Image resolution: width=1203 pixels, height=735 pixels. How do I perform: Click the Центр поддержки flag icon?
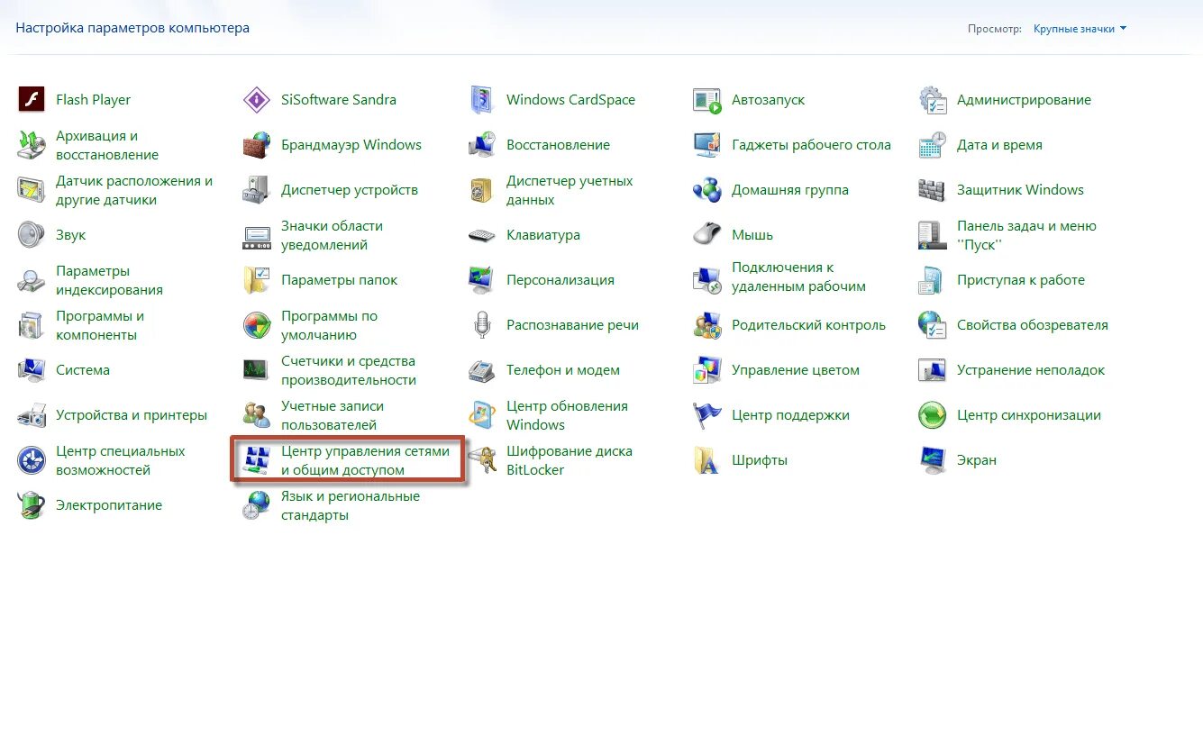coord(707,414)
